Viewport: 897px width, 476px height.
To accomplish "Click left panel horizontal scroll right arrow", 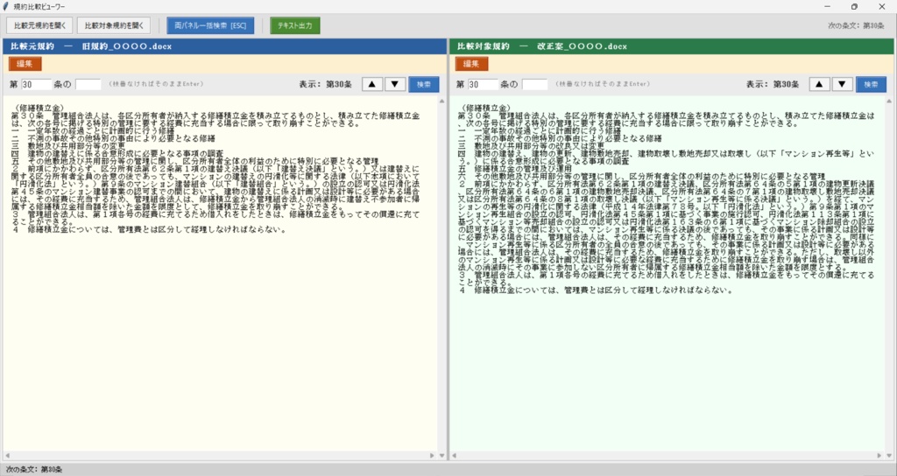I will 433,455.
